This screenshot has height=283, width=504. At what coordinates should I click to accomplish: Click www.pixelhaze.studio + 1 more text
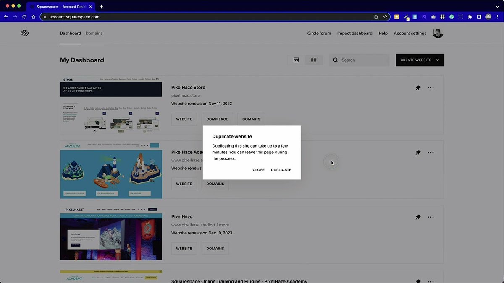[x=200, y=225]
